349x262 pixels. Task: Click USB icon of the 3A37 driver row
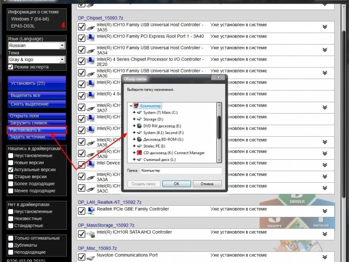91,108
